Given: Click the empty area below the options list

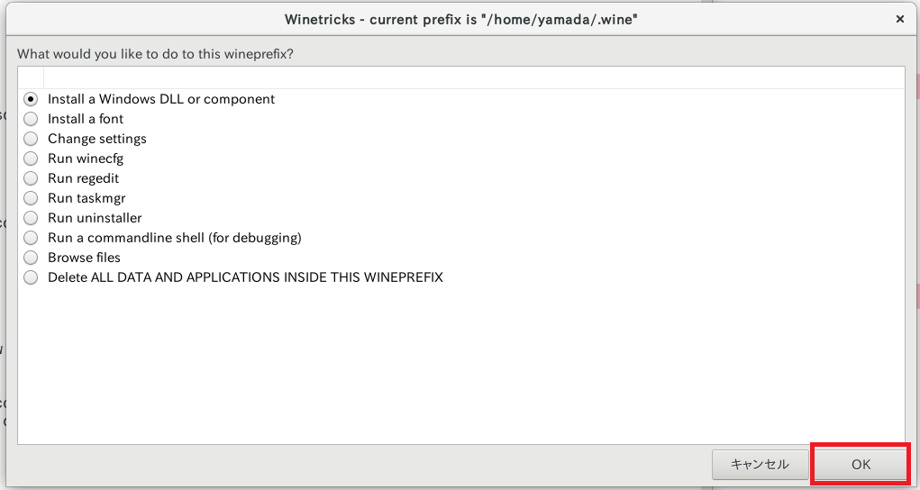Looking at the screenshot, I should (461, 364).
